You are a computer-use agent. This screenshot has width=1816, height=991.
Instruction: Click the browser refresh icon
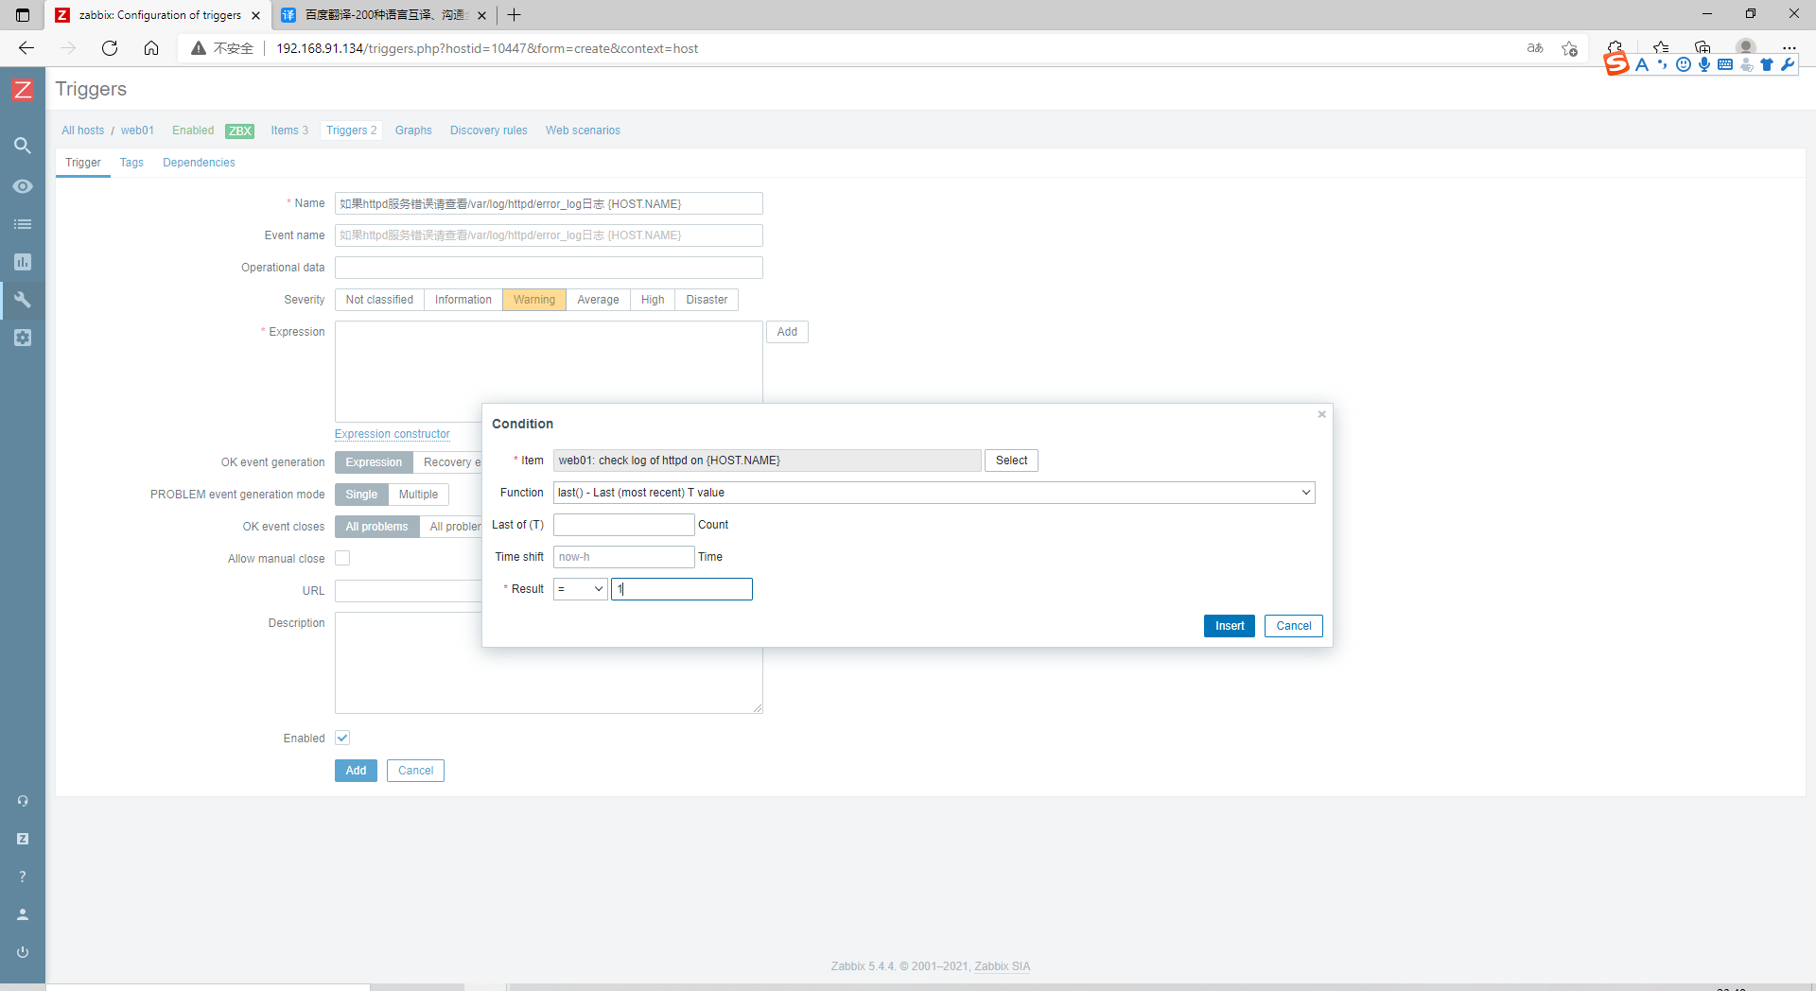tap(110, 48)
